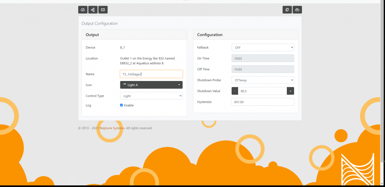The width and height of the screenshot is (385, 187).
Task: Click the On Time field 10:03
Action: coord(263,58)
